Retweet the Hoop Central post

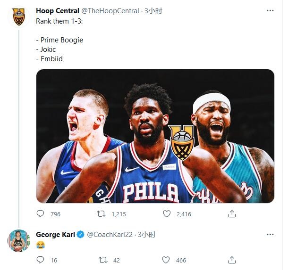point(101,214)
